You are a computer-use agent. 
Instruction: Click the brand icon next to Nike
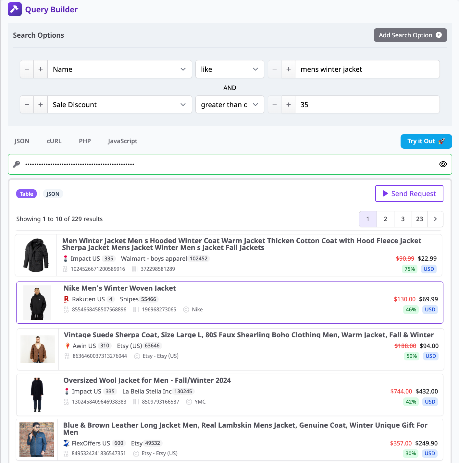(x=186, y=309)
